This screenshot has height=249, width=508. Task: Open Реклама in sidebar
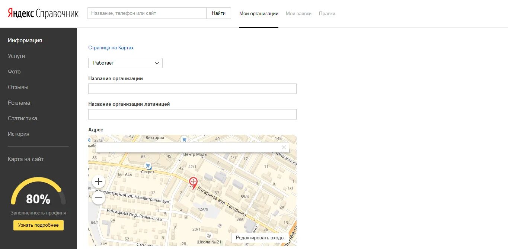pos(19,103)
